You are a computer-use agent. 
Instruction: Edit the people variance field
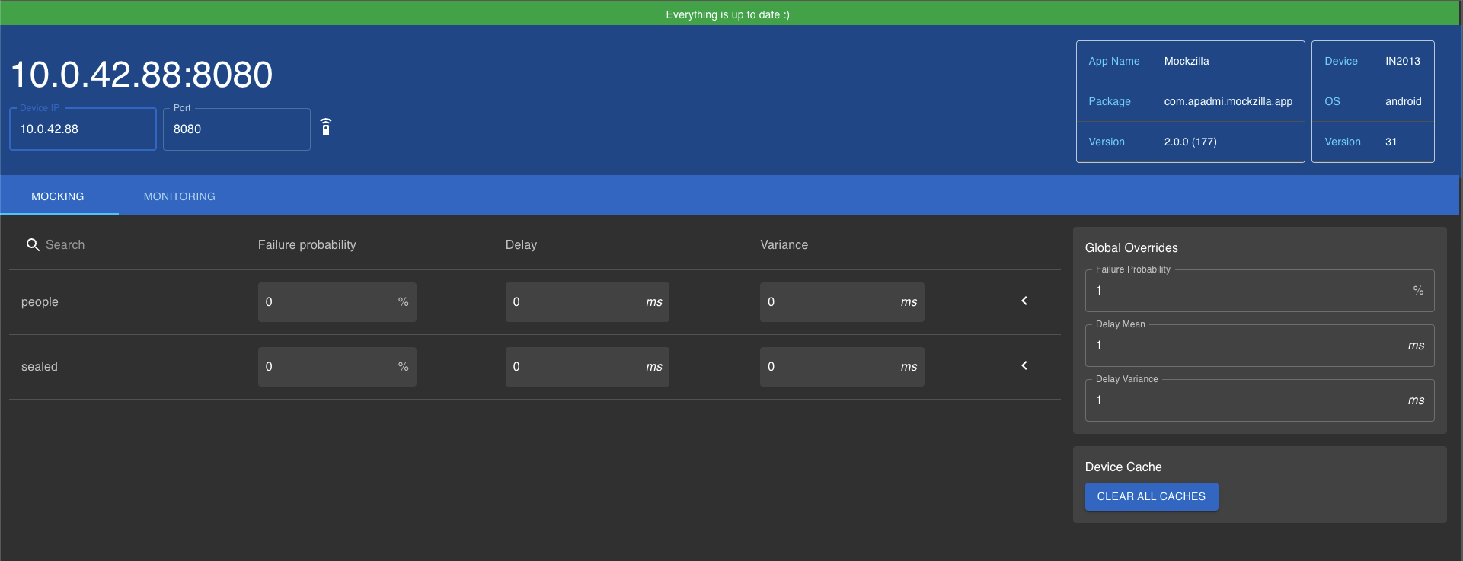tap(830, 302)
